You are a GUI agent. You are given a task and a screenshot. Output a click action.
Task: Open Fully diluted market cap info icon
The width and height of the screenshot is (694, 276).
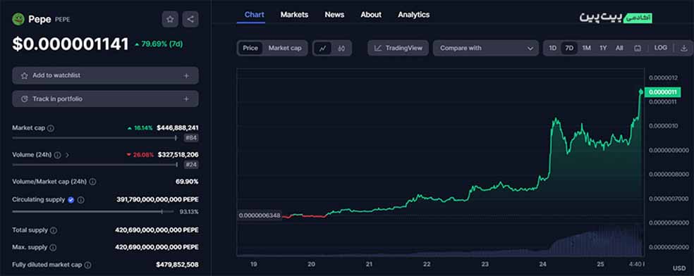coord(87,265)
